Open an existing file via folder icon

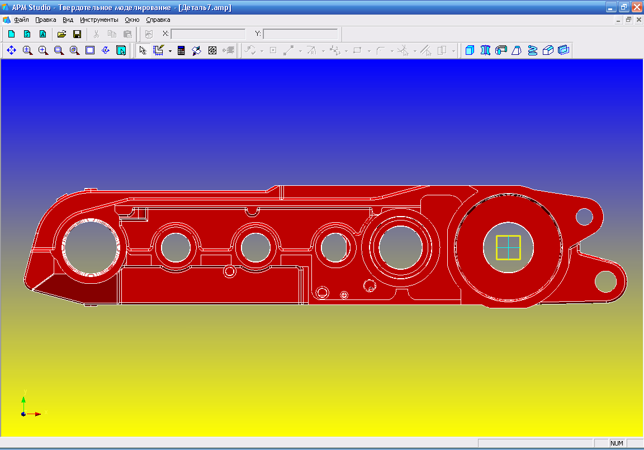tap(61, 34)
